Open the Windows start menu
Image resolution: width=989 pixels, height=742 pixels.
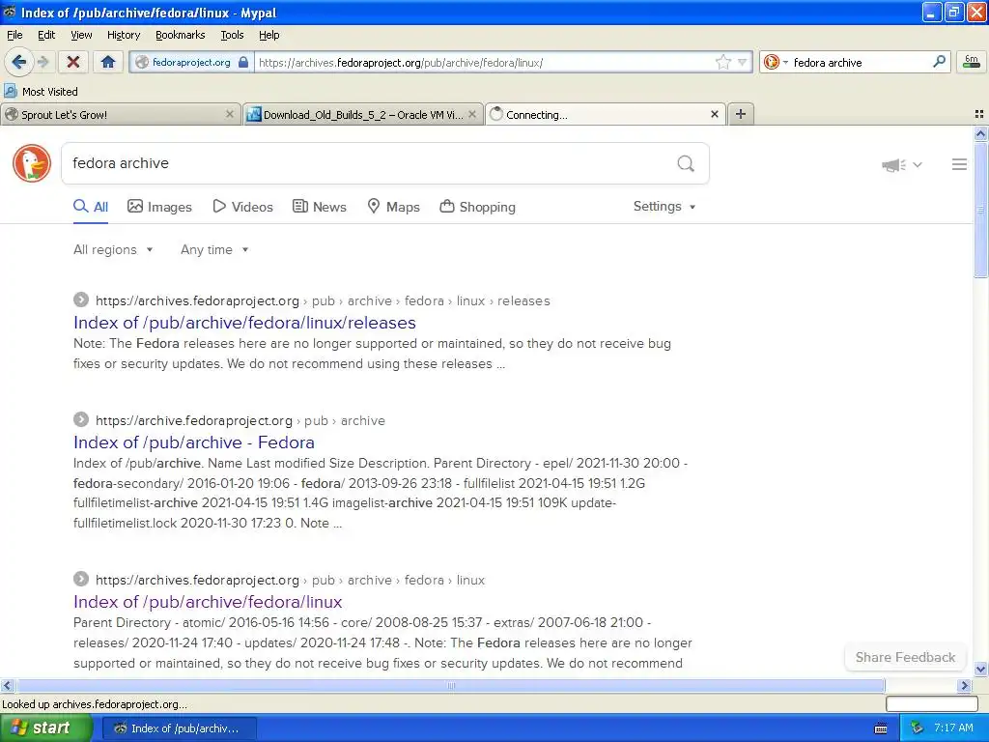point(45,728)
